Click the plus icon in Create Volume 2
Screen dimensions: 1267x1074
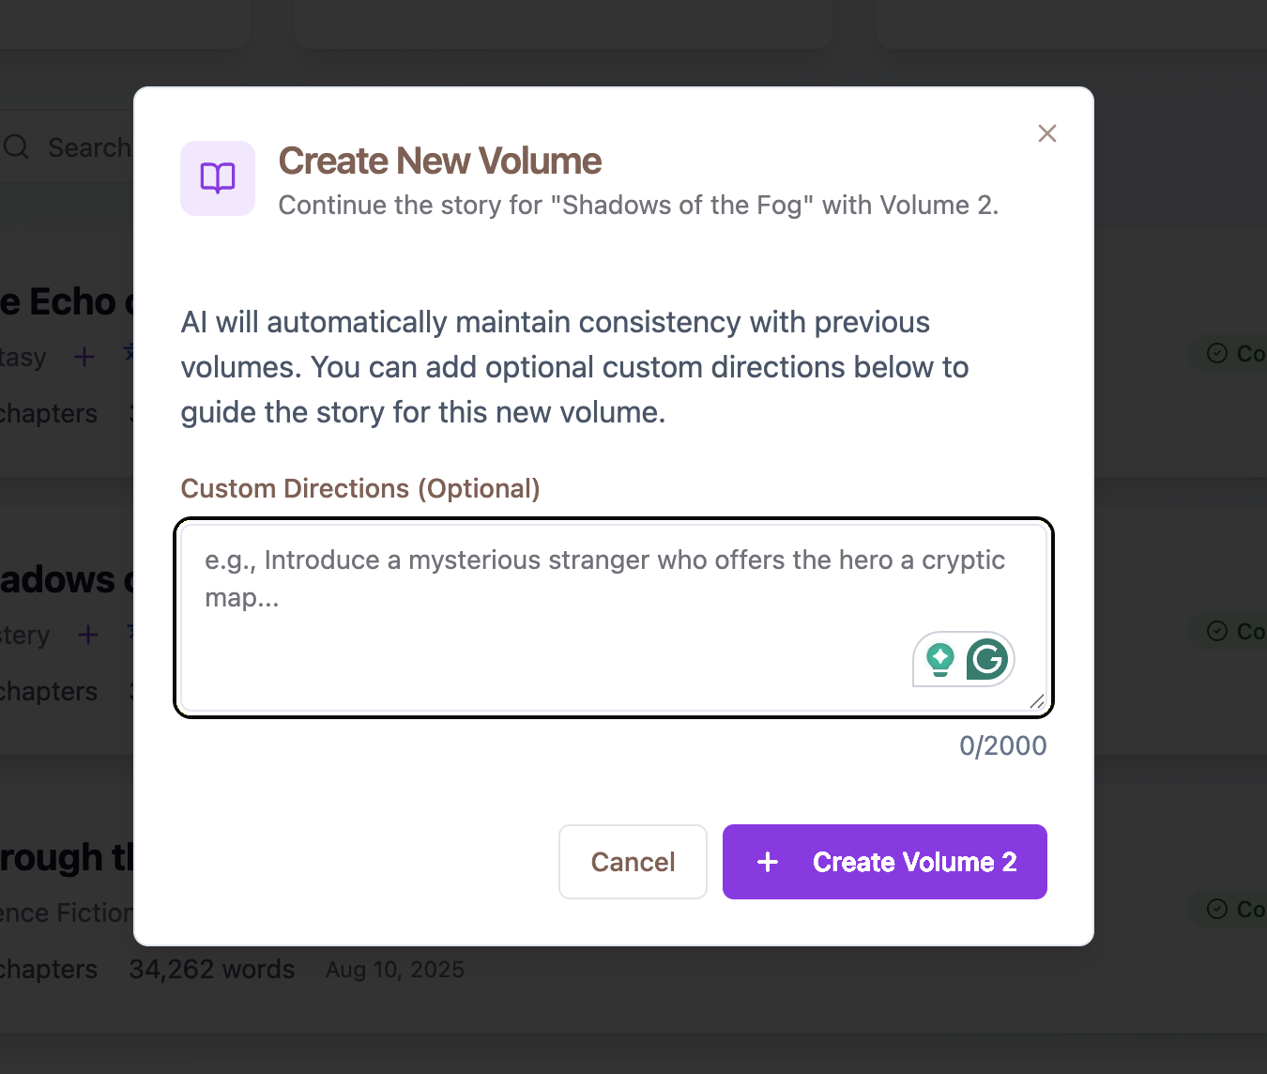(x=768, y=862)
